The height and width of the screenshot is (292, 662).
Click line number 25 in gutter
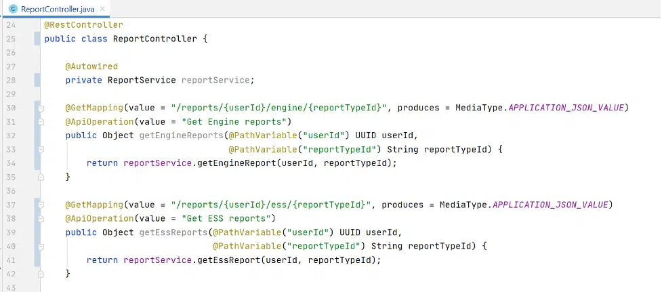pos(11,39)
